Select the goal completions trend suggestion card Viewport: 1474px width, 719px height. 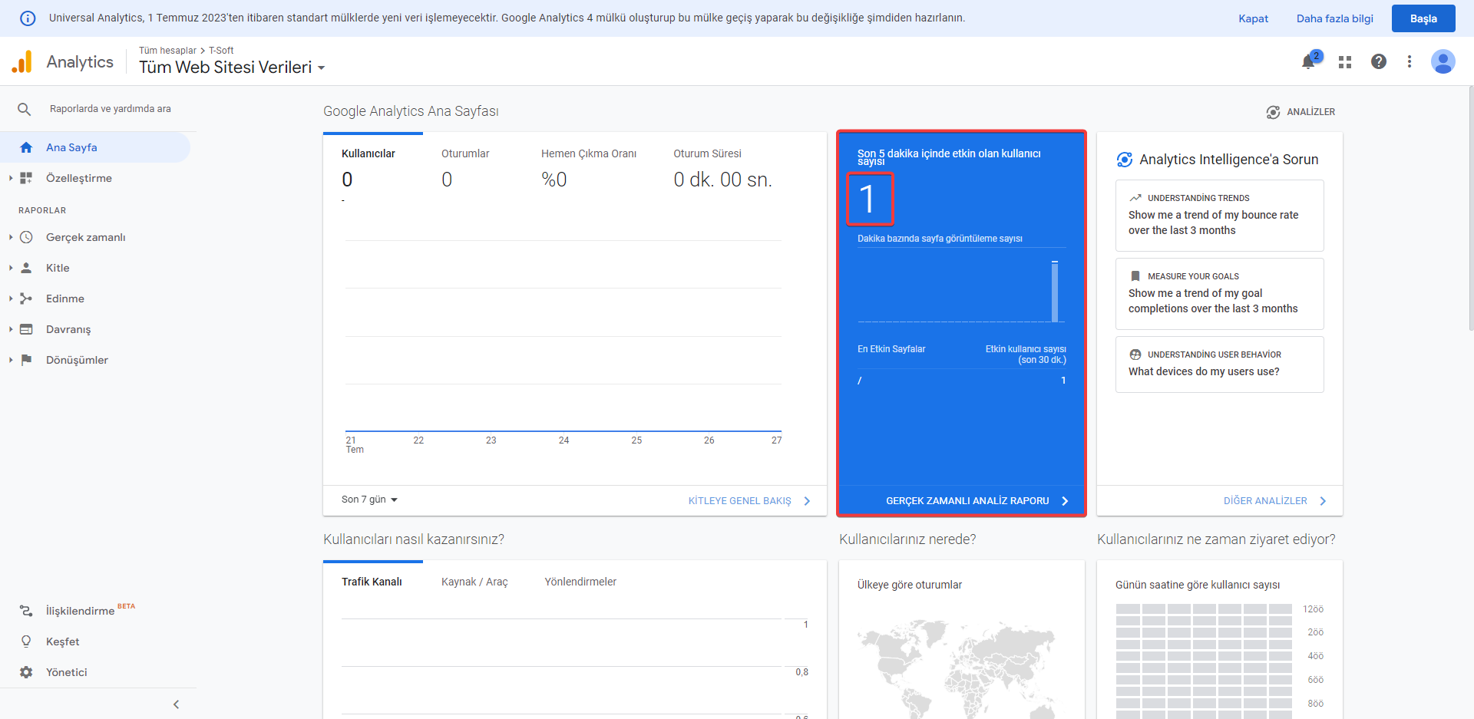(1219, 294)
